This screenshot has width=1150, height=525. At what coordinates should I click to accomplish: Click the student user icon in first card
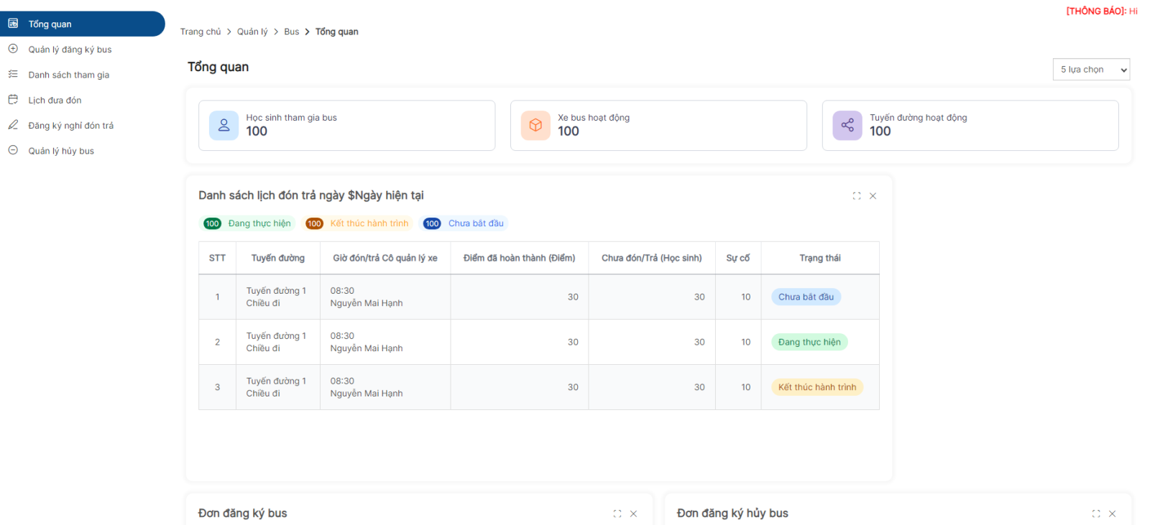(x=224, y=125)
